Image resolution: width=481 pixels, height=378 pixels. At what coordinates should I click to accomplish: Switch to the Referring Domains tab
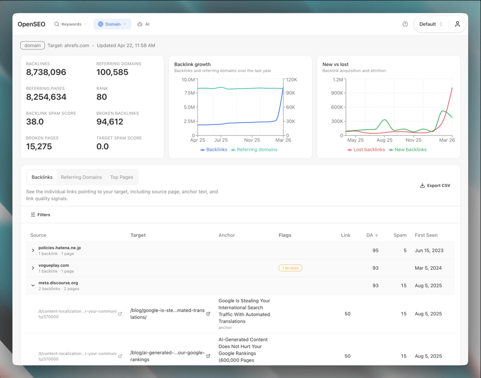(81, 177)
